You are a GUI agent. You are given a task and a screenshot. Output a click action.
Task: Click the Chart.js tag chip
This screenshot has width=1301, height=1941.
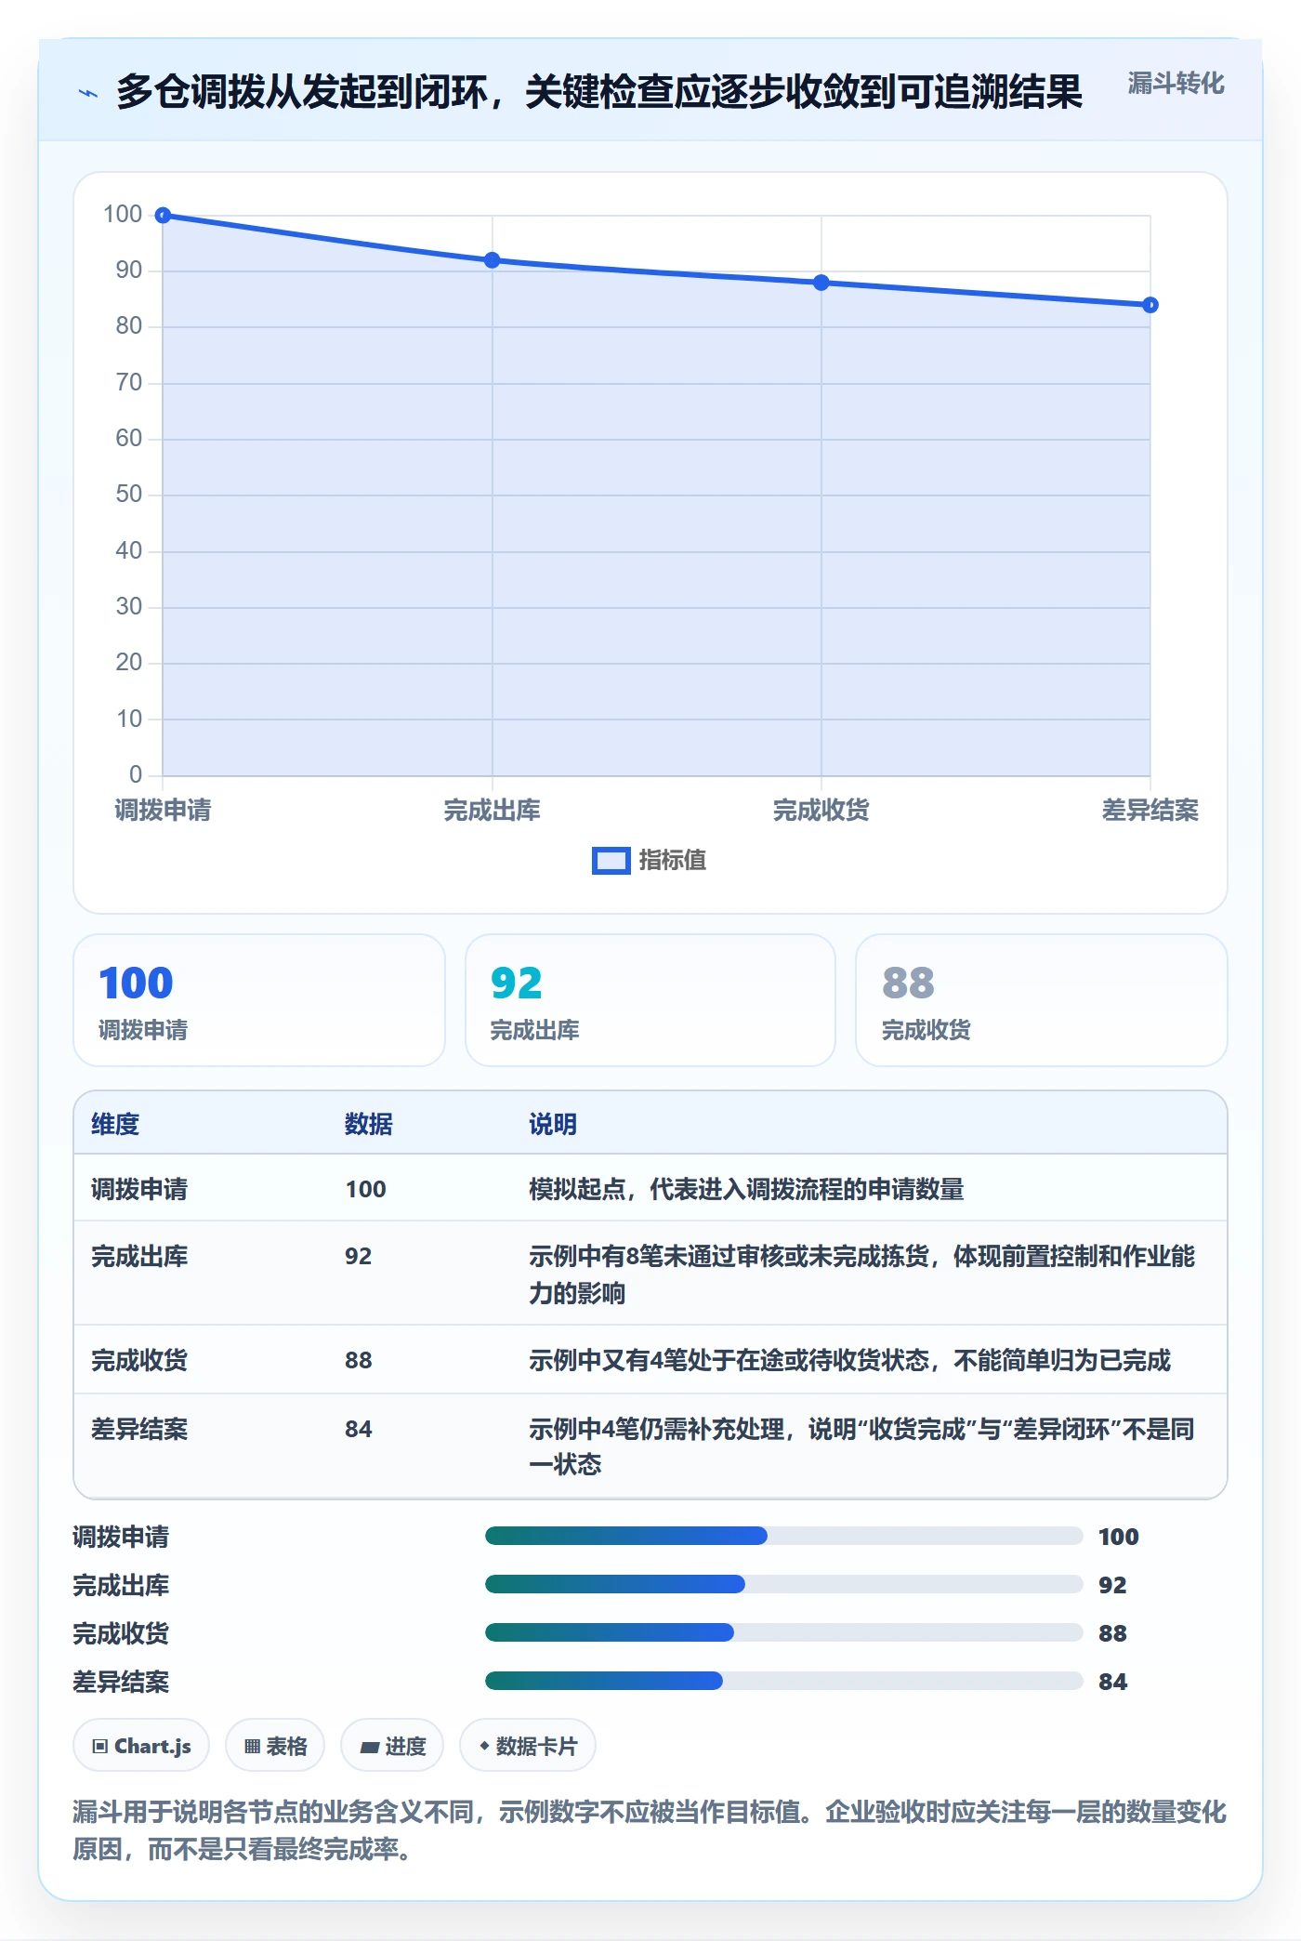(x=141, y=1746)
